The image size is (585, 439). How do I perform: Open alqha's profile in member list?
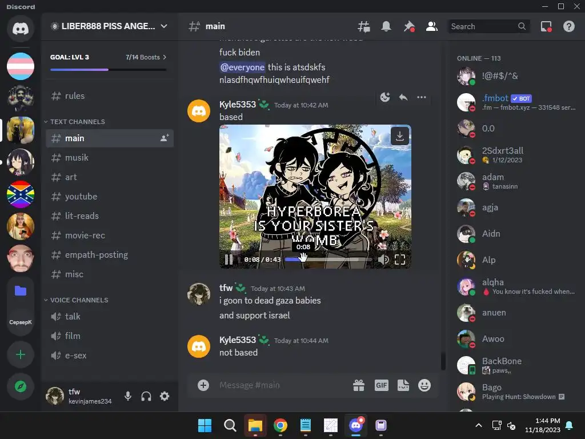pos(516,286)
